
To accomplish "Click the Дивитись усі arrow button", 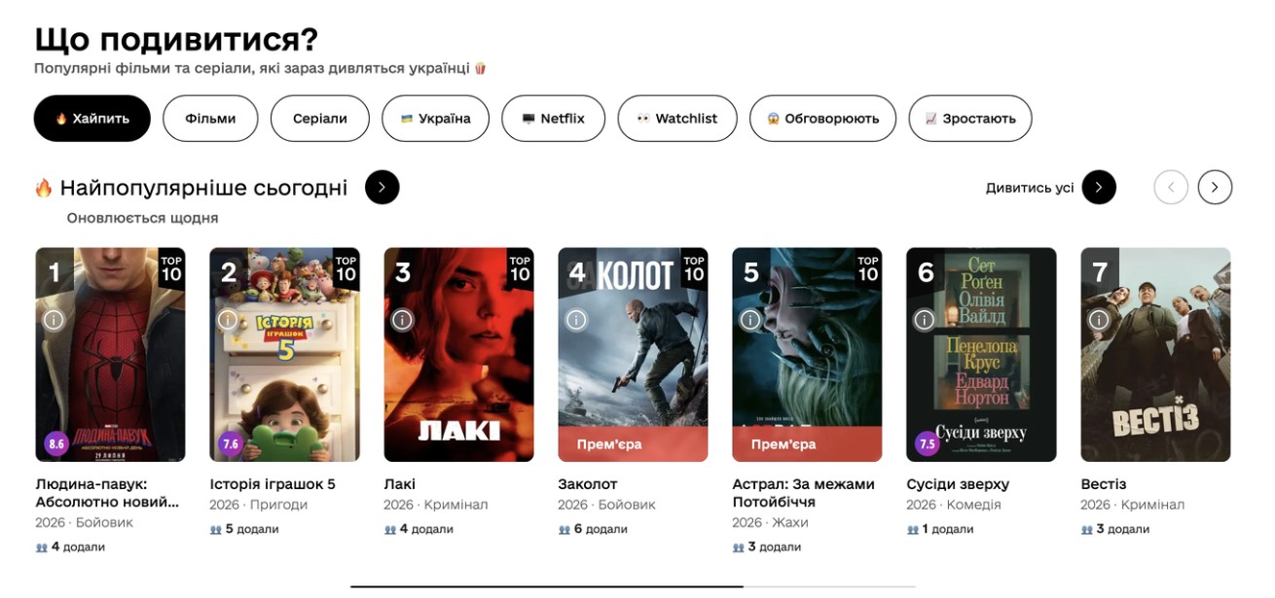I will 1099,187.
